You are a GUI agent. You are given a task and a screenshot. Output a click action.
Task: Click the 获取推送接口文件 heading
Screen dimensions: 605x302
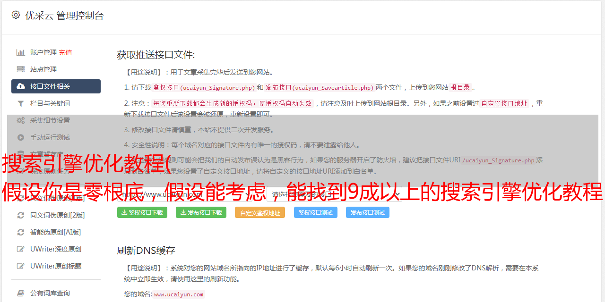coord(156,55)
